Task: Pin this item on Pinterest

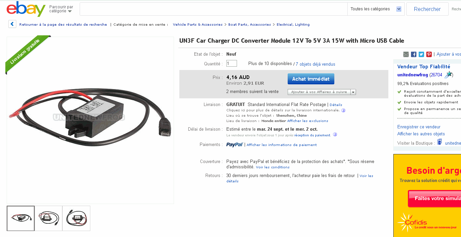Action: (x=429, y=54)
